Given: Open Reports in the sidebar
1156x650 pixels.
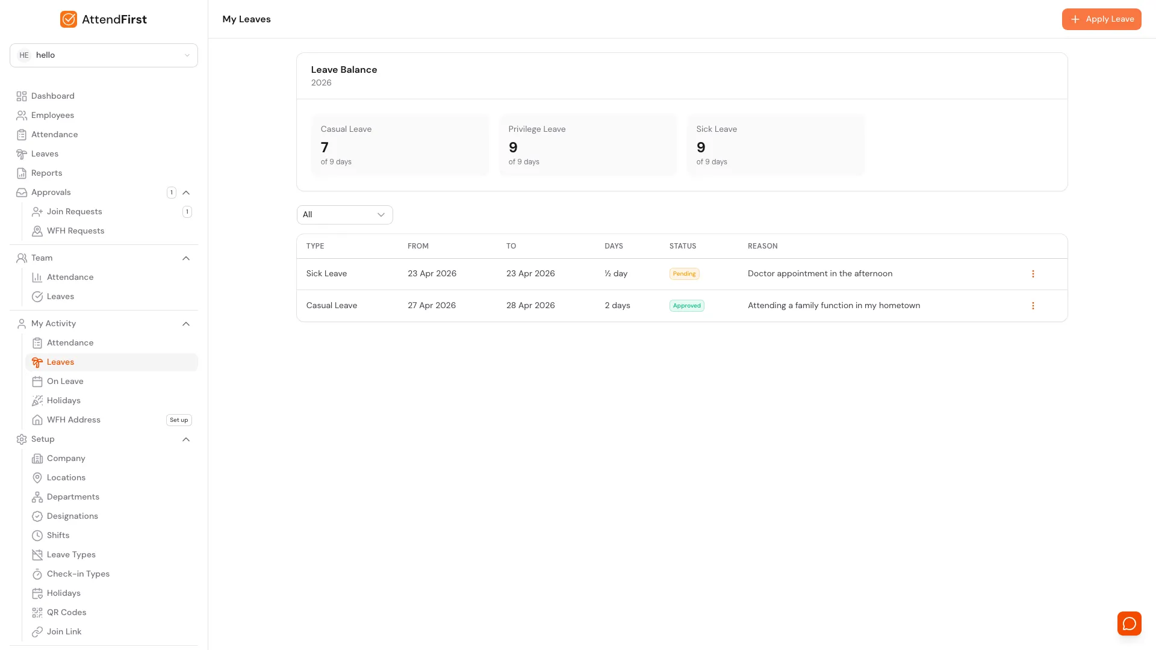Looking at the screenshot, I should (x=104, y=173).
